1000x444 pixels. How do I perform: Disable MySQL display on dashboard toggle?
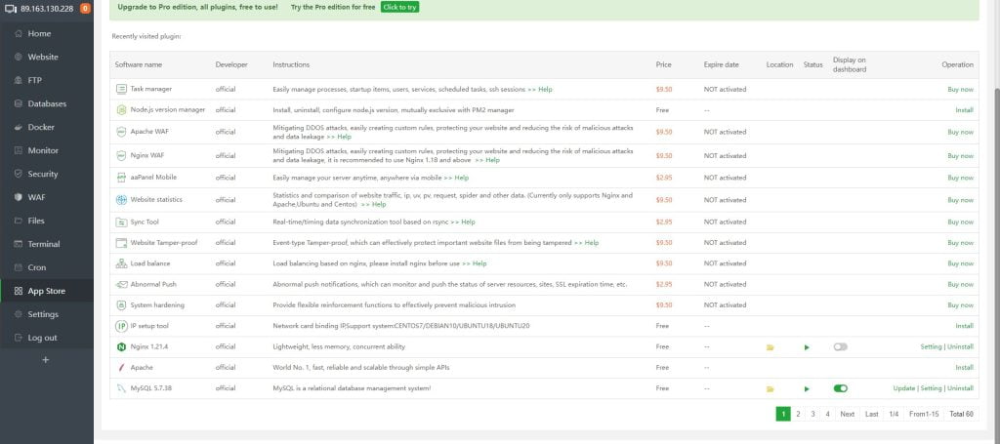840,388
